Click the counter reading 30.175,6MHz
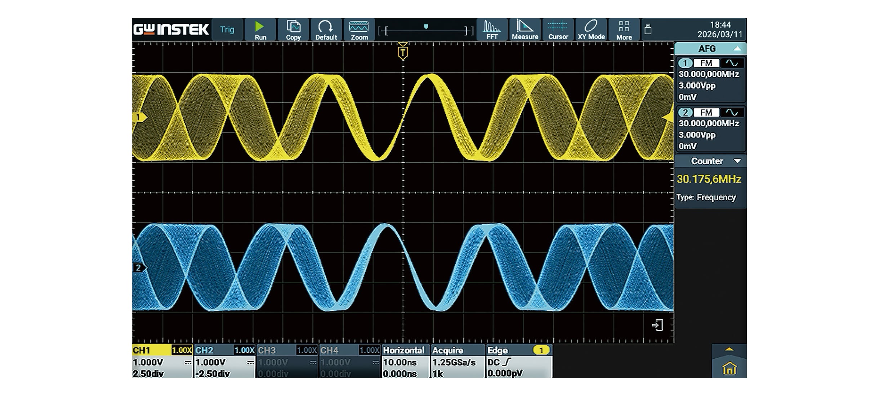Image resolution: width=879 pixels, height=396 pixels. pyautogui.click(x=709, y=179)
